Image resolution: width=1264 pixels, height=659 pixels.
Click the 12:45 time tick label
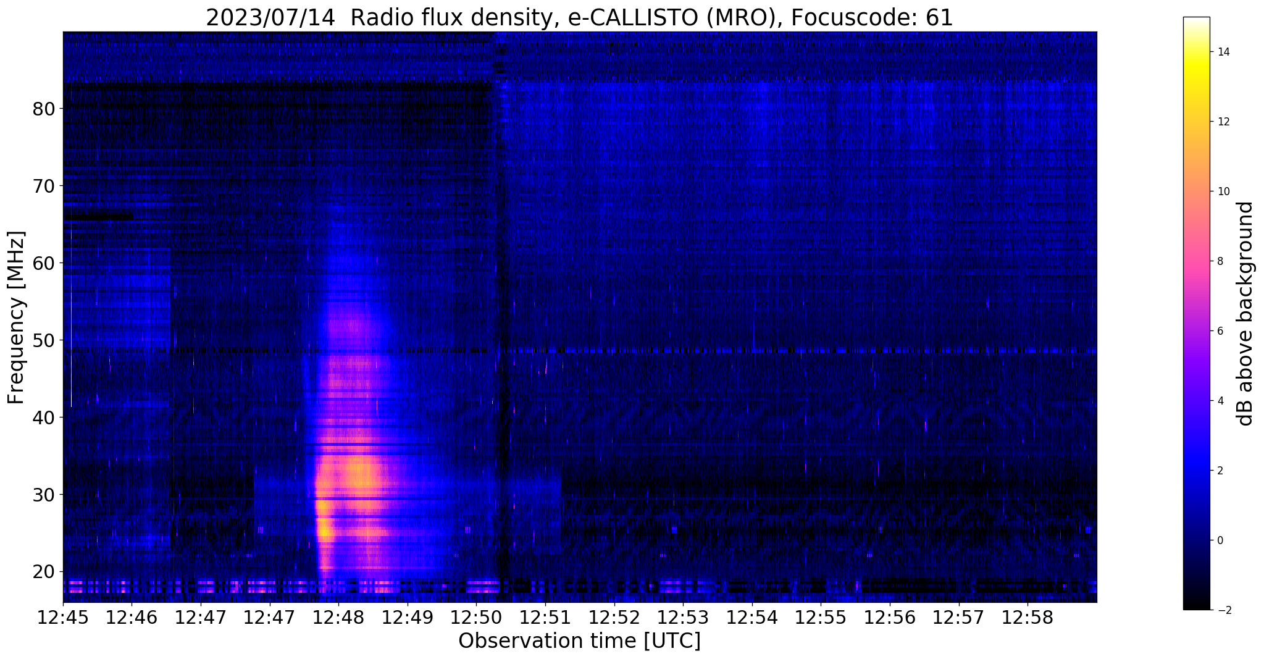click(63, 618)
